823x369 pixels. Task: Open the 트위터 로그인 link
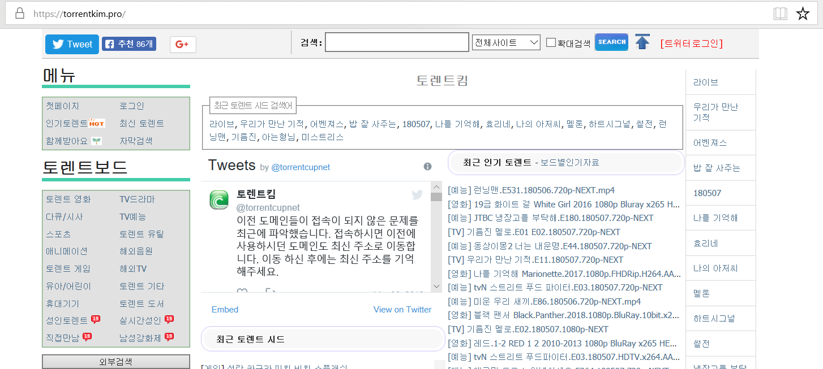[x=691, y=44]
